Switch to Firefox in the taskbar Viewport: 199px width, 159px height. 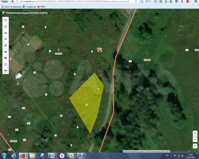tap(23, 156)
